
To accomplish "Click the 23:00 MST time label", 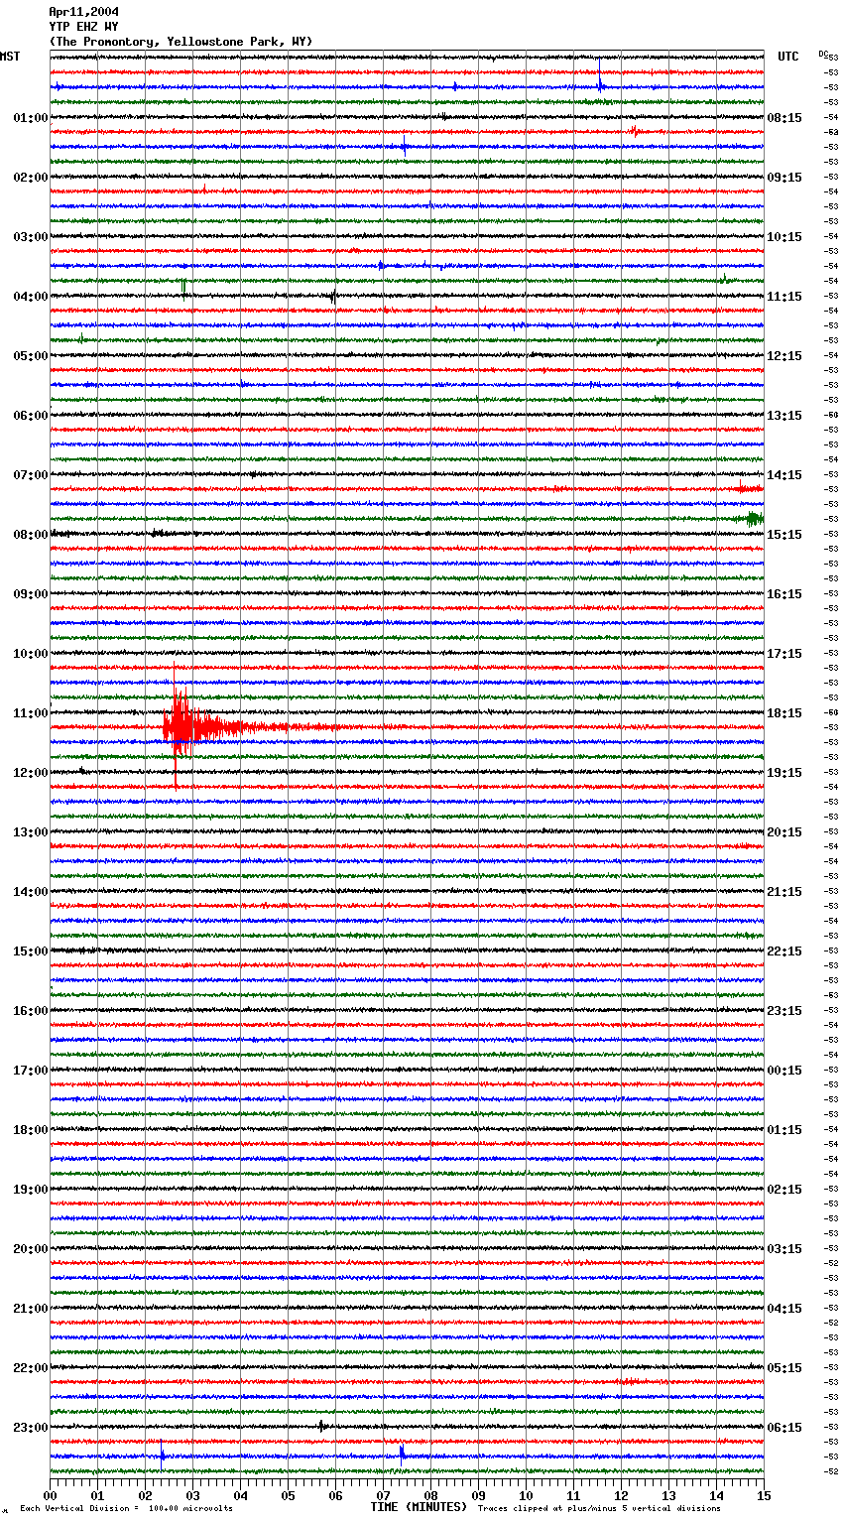I will [x=31, y=1428].
